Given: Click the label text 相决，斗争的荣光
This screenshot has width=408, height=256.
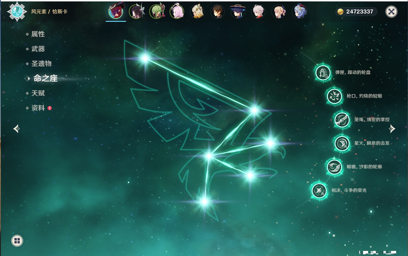Looking at the screenshot, I should tap(349, 190).
